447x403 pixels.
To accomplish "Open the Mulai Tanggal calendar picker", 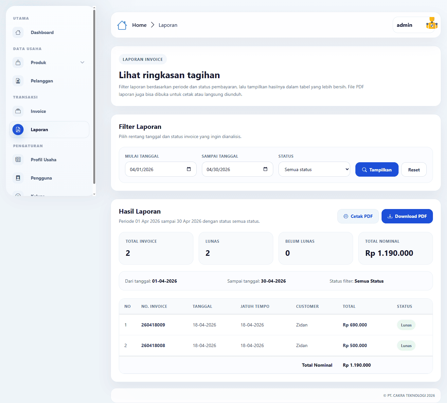I will coord(189,169).
